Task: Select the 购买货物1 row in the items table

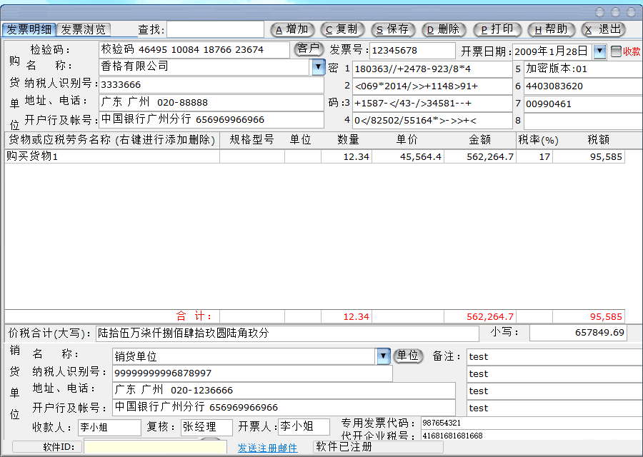Action: (112, 156)
